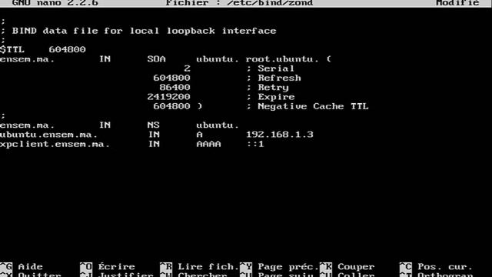Viewport: 492px width, 277px height.
Task: Click 'IN' on the ubuntu.ensem.ma. line
Action: tap(154, 135)
